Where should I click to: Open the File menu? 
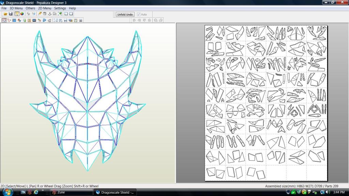coord(4,8)
